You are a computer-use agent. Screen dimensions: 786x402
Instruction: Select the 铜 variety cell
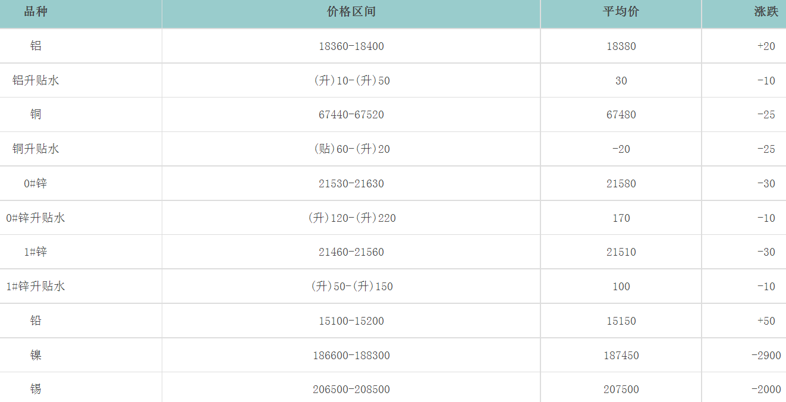36,114
